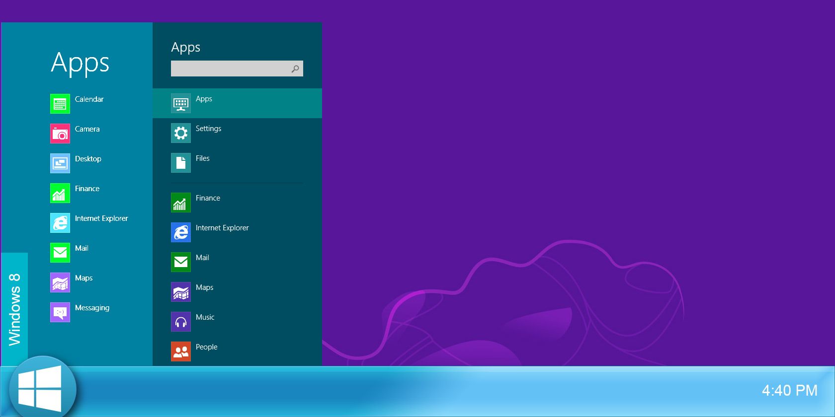Click the Windows Start button on taskbar
The height and width of the screenshot is (417, 835).
click(x=43, y=389)
